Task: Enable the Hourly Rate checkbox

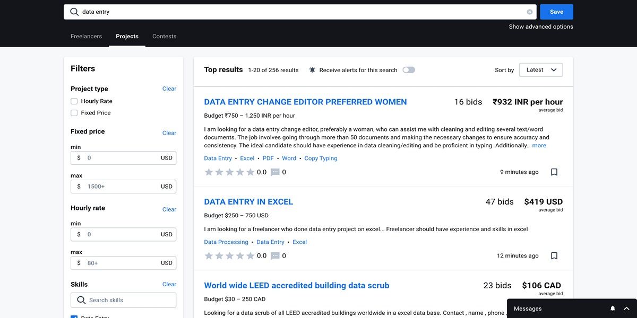Action: pos(74,101)
